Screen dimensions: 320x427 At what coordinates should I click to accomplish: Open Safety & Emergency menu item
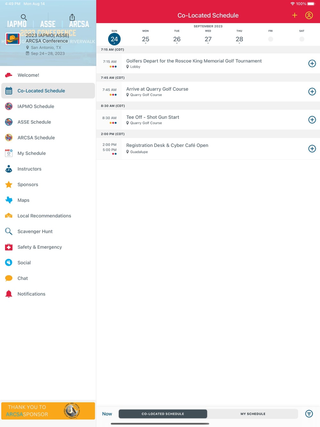pos(48,247)
